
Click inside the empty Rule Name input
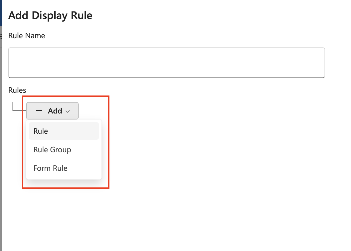tap(166, 63)
